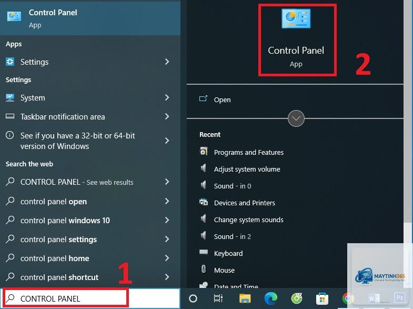Click the Devices and Printers icon
Viewport: 413px width, 309px height.
click(204, 202)
